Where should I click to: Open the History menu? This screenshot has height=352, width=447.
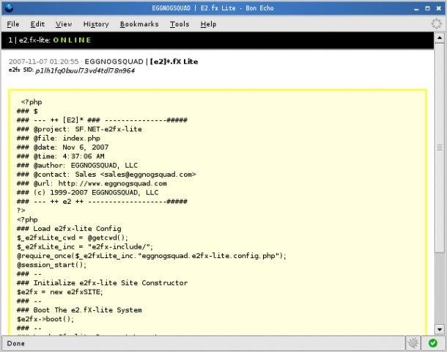pos(96,24)
